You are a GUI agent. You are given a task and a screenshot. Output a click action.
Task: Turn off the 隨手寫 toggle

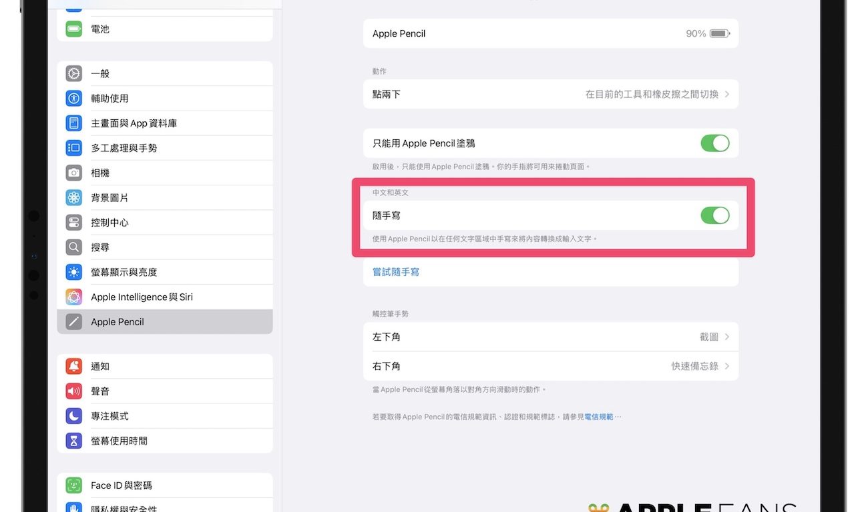(714, 215)
